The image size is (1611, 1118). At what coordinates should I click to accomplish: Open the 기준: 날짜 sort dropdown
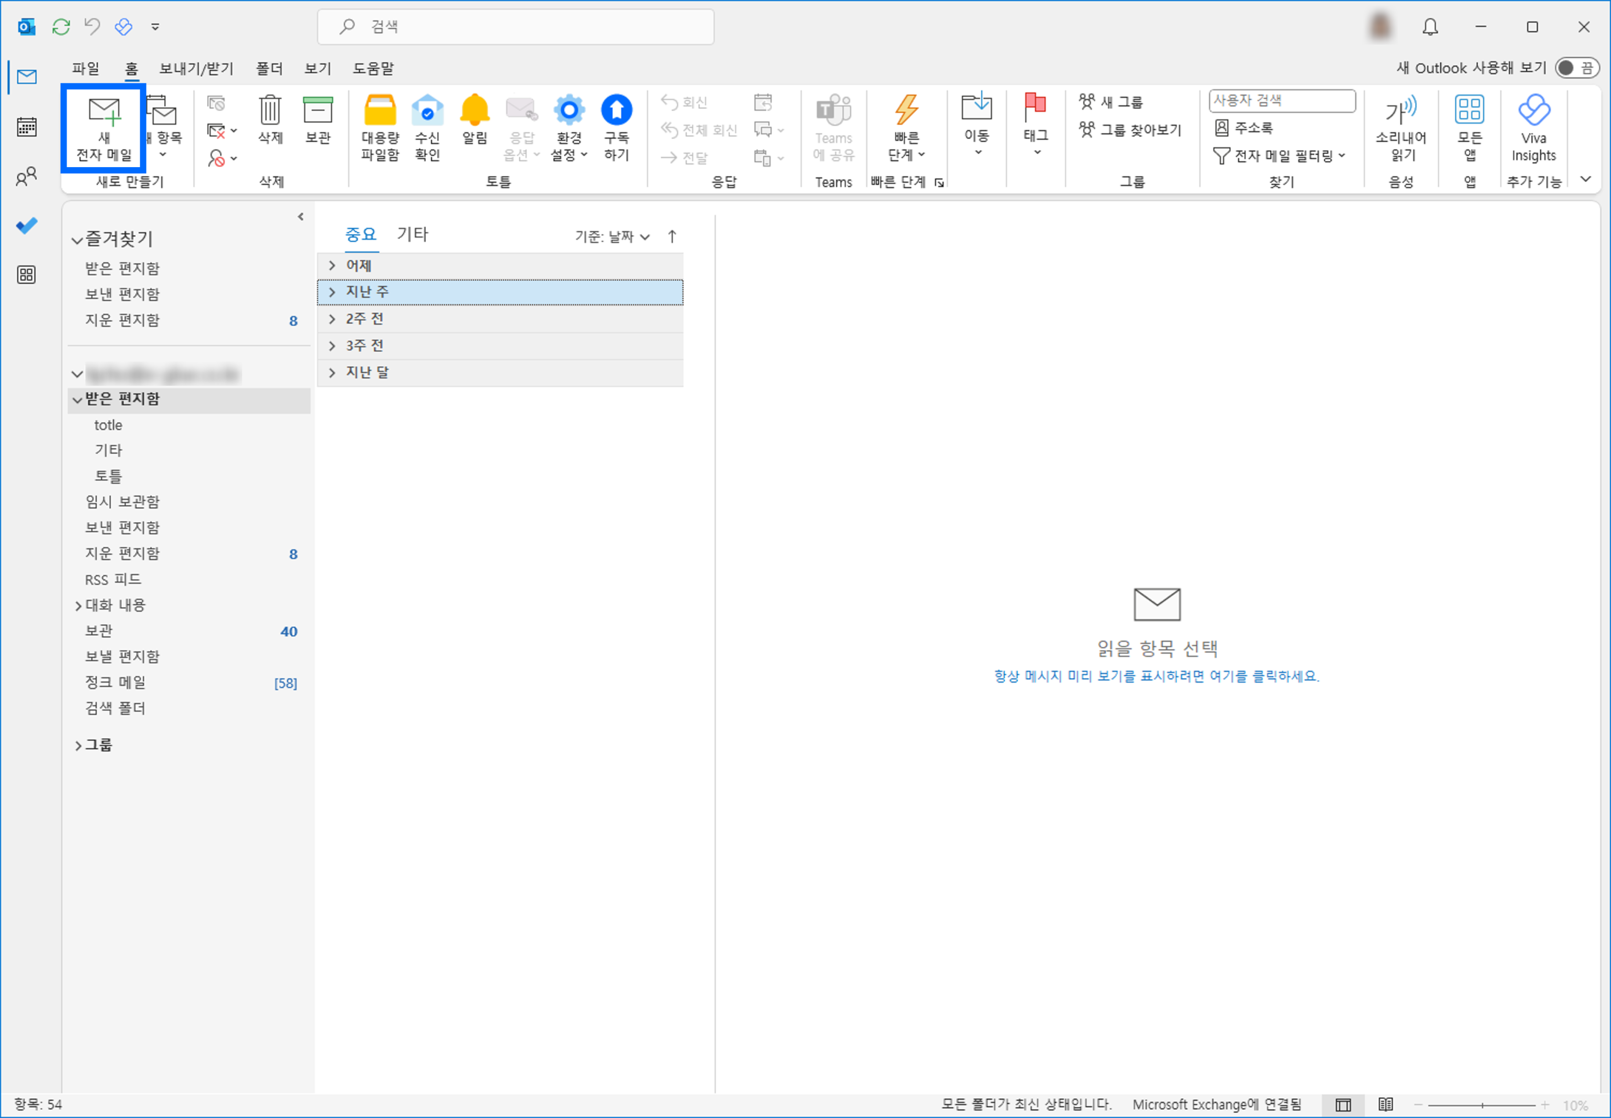click(611, 237)
